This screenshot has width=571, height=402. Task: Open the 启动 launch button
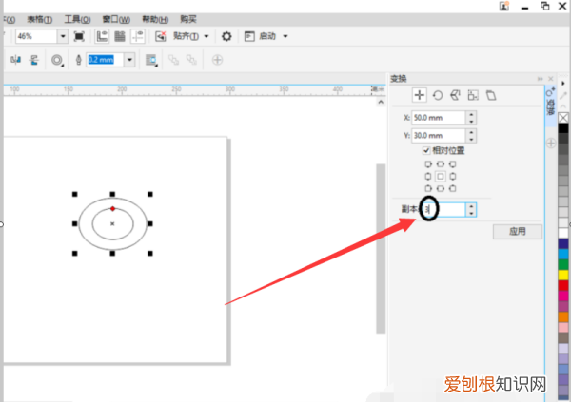266,36
